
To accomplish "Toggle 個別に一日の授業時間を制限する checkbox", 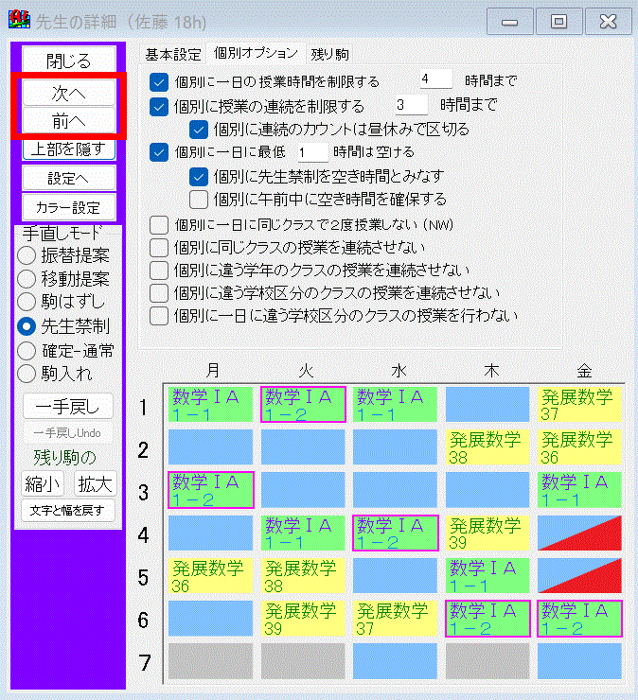I will pyautogui.click(x=159, y=82).
